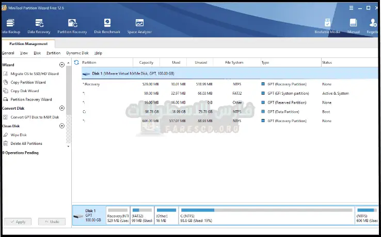
Task: Choose Wipe Disk in Clean Disk
Action: click(19, 135)
